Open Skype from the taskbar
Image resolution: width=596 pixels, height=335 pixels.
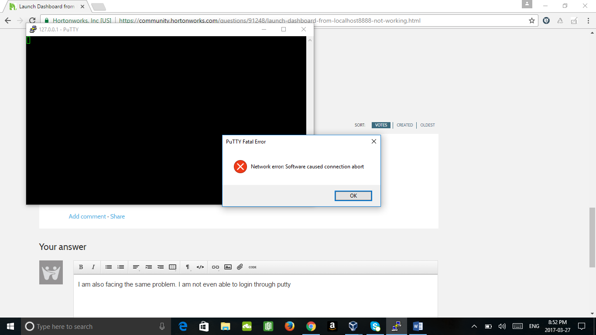pos(375,326)
